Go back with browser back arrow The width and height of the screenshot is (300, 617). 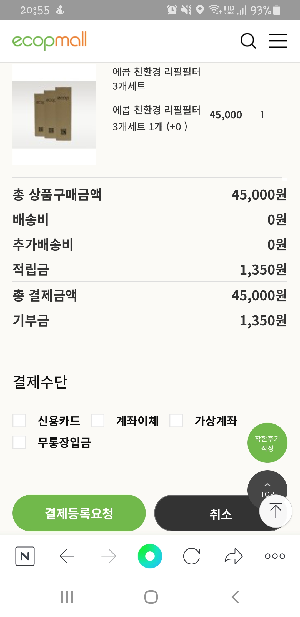pos(67,556)
